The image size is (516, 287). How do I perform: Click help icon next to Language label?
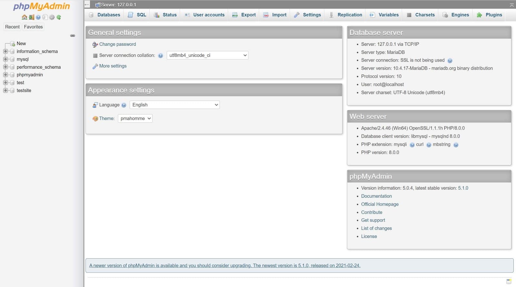(x=124, y=105)
